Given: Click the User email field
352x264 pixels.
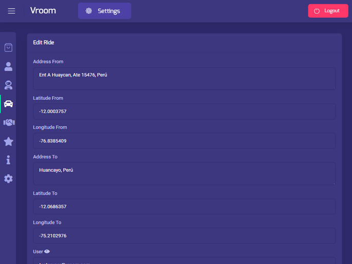Looking at the screenshot, I should point(184,261).
